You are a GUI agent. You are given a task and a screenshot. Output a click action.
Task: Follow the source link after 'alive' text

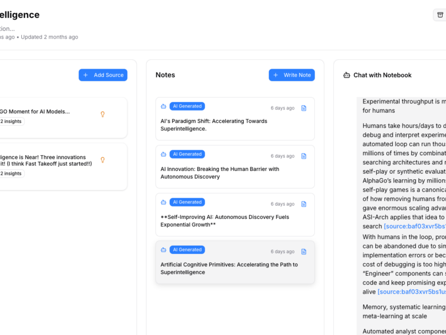tap(411, 291)
